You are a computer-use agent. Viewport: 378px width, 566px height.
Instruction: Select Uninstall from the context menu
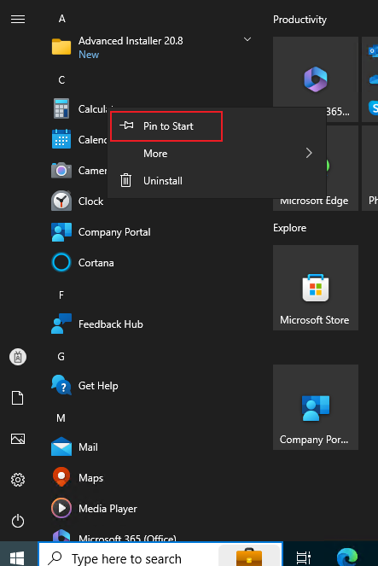point(217,180)
